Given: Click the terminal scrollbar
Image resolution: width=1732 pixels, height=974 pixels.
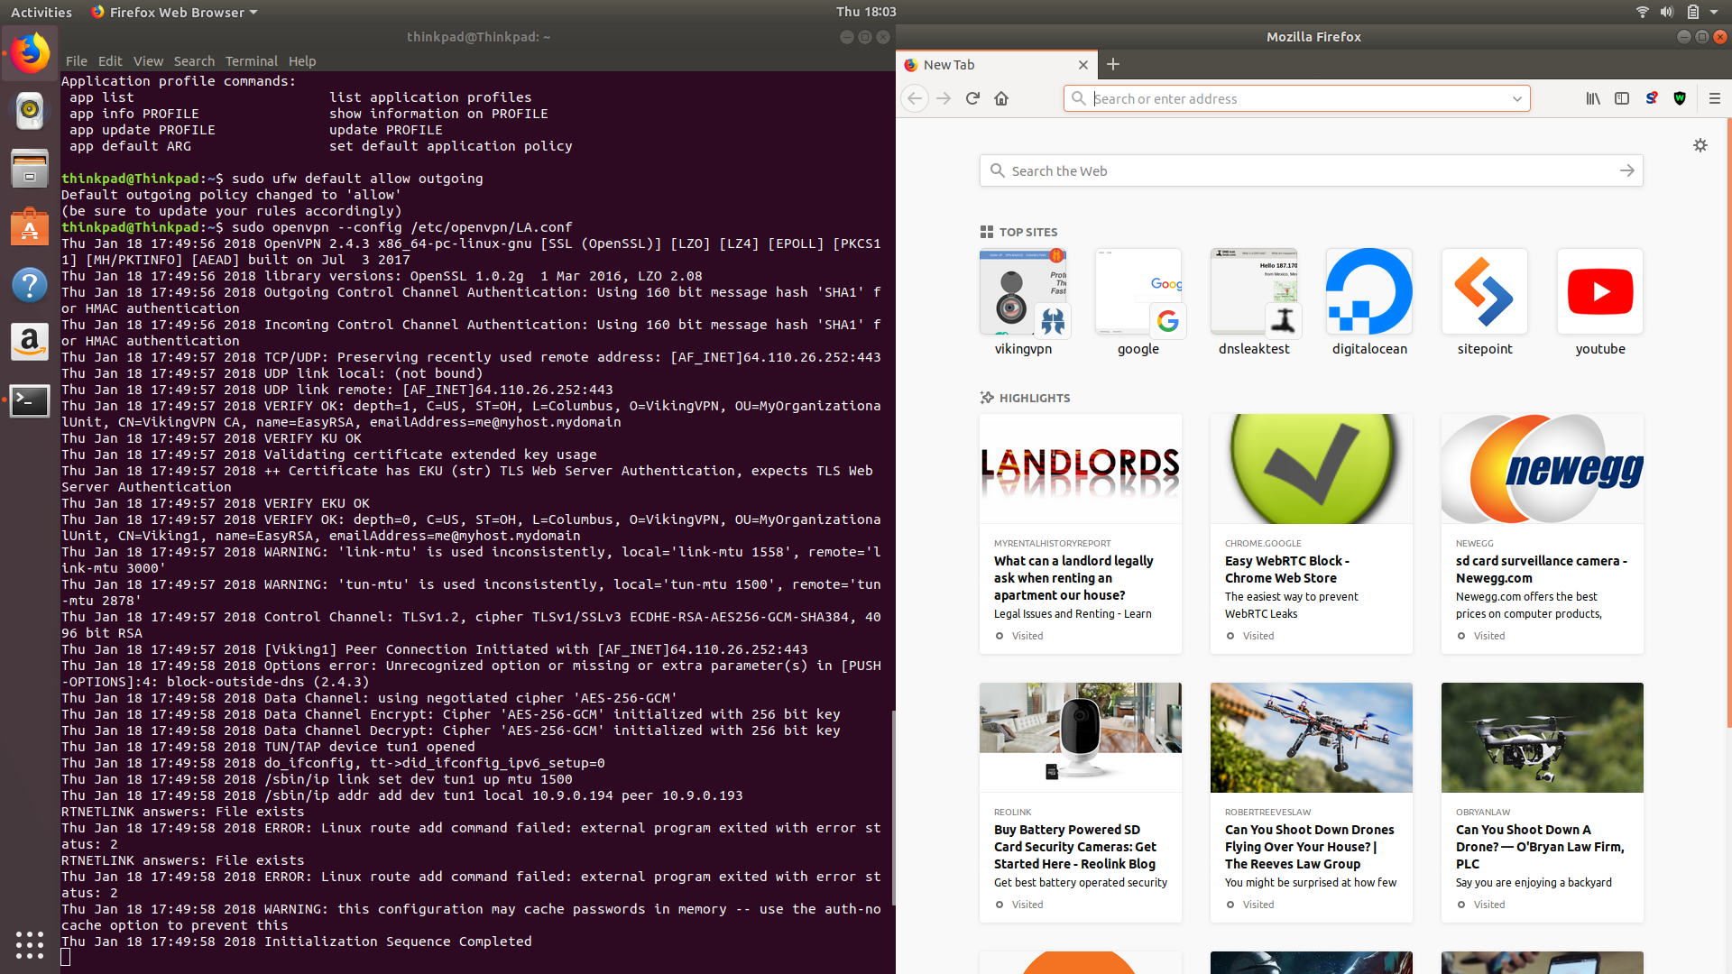Looking at the screenshot, I should 893,807.
